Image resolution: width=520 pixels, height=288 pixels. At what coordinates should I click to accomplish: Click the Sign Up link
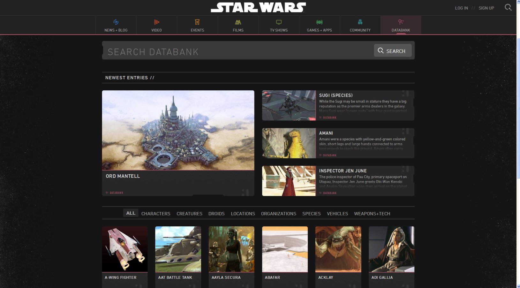coord(486,8)
